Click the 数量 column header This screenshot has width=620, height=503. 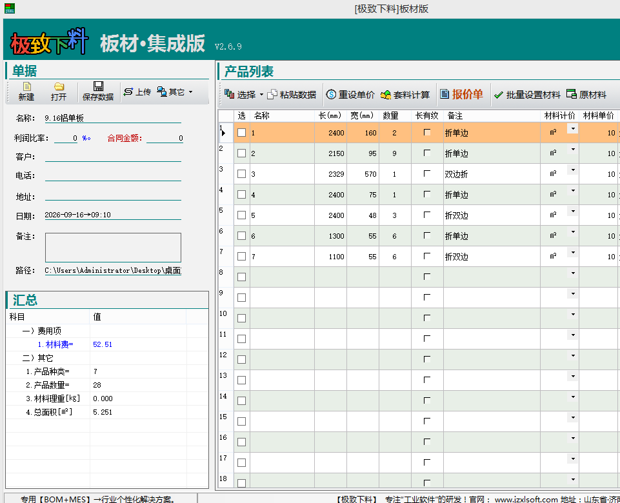(395, 116)
